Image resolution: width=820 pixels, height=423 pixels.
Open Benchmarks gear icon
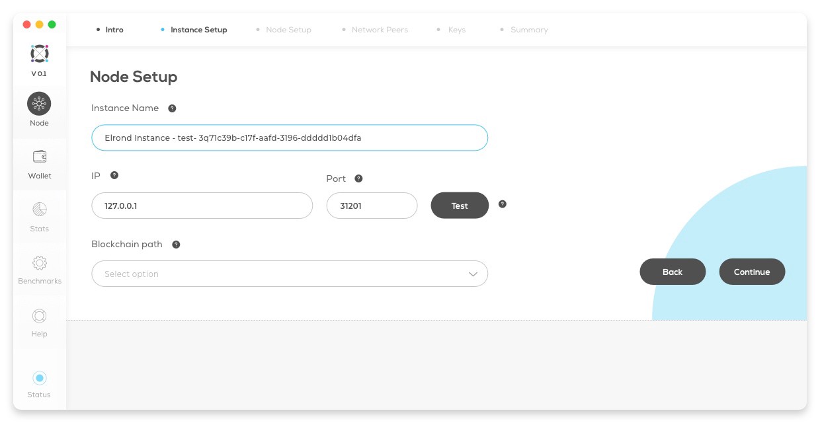pyautogui.click(x=39, y=263)
